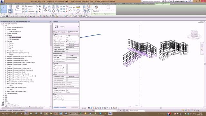Image resolution: width=206 pixels, height=116 pixels.
Task: Click view scale 1:100 on view bar
Action: [x=84, y=108]
